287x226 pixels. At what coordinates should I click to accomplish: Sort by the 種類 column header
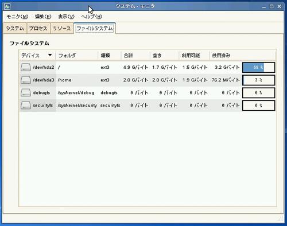[x=110, y=56]
